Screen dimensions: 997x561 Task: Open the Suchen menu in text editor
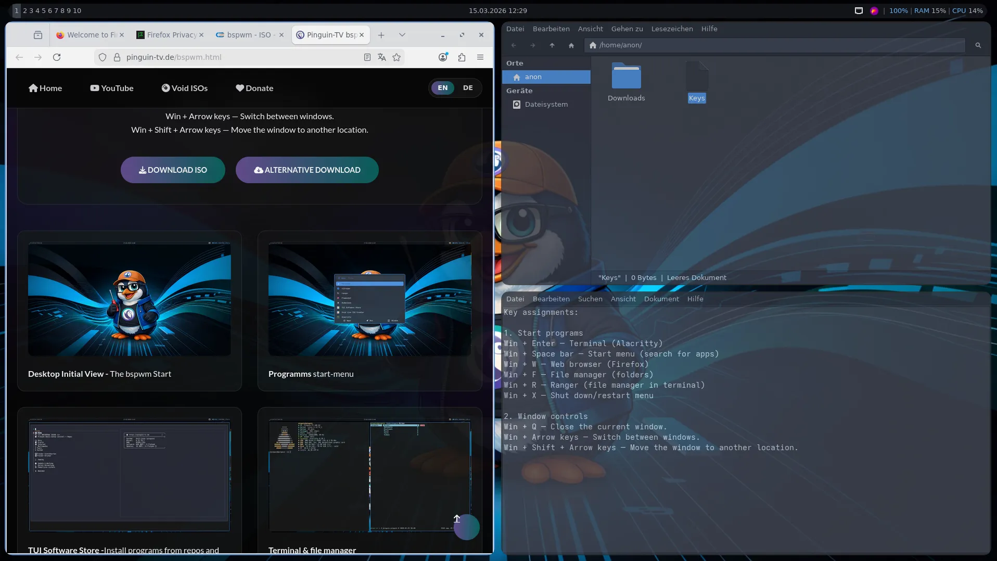pos(590,299)
